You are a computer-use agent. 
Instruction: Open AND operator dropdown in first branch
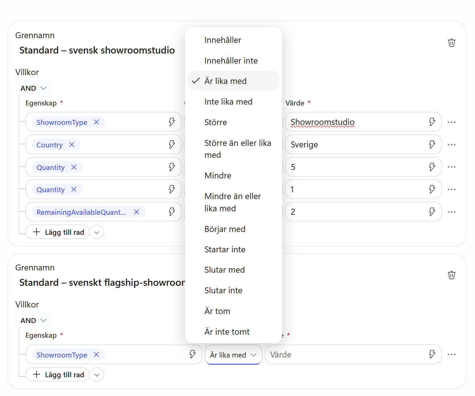tap(34, 88)
